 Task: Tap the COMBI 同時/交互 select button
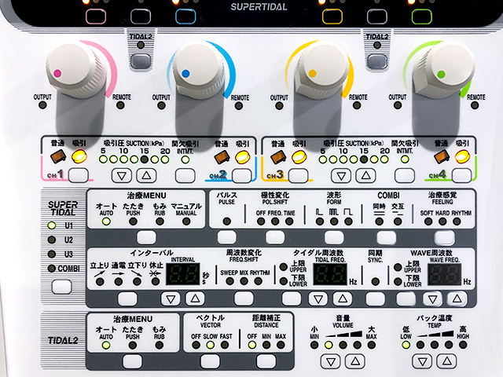pos(386,237)
